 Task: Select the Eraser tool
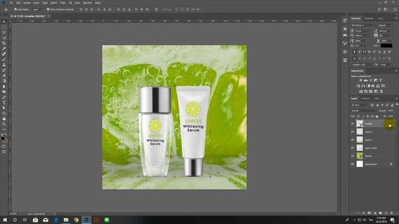[4, 75]
